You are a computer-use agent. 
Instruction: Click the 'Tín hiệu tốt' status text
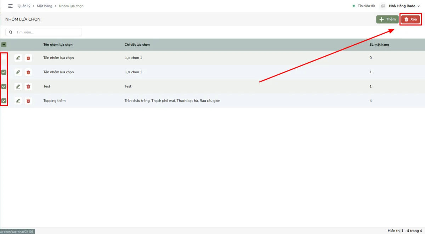[366, 6]
